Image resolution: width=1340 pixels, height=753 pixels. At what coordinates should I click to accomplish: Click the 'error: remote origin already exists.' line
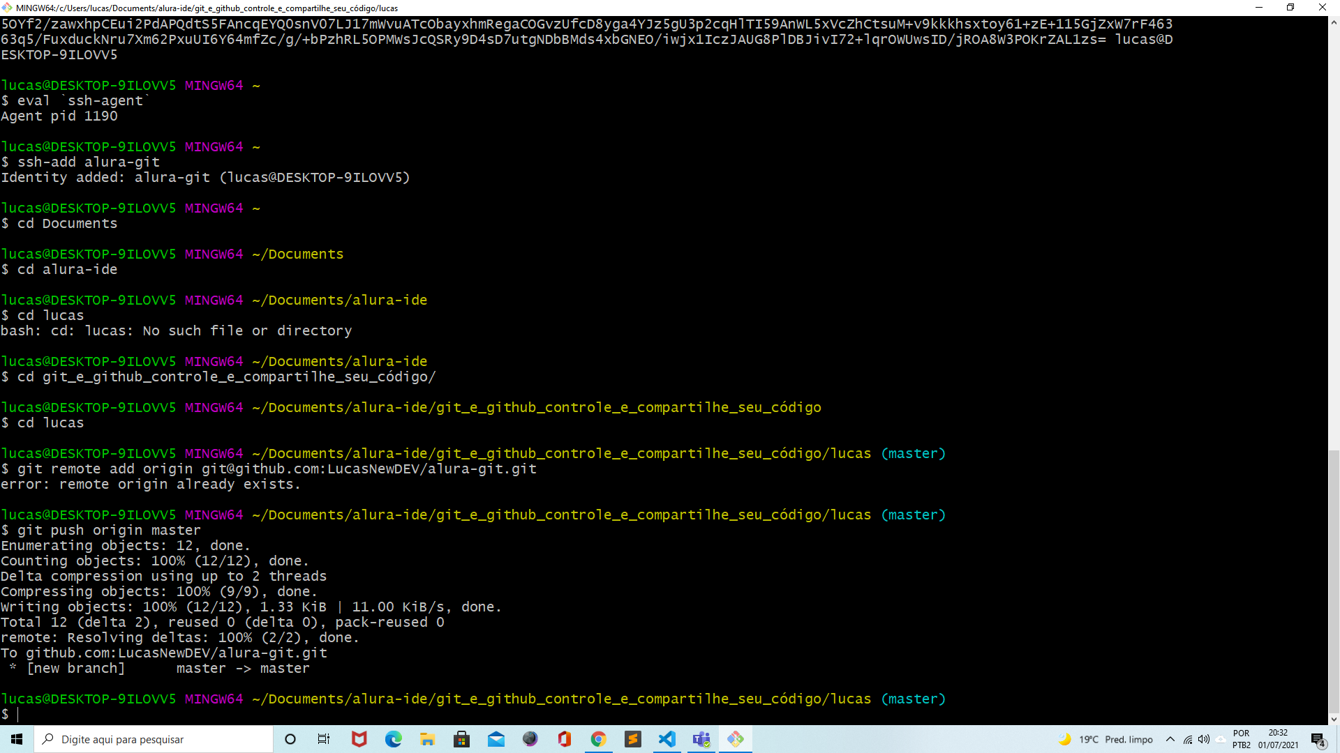[150, 485]
